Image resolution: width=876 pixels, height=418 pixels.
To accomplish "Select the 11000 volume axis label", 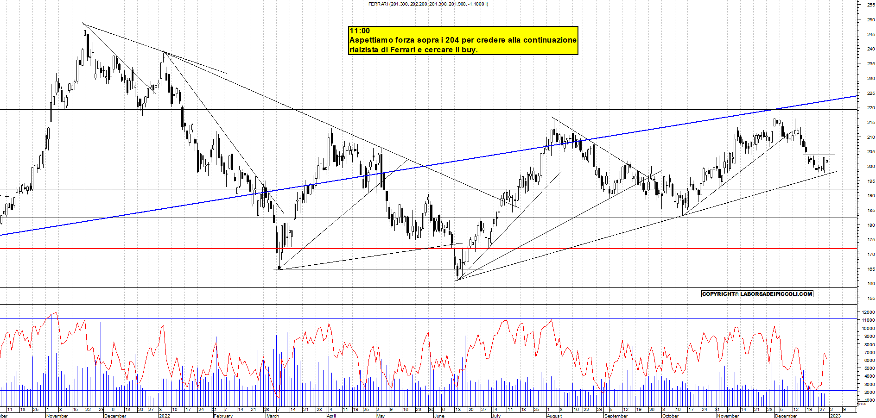I will tap(869, 320).
